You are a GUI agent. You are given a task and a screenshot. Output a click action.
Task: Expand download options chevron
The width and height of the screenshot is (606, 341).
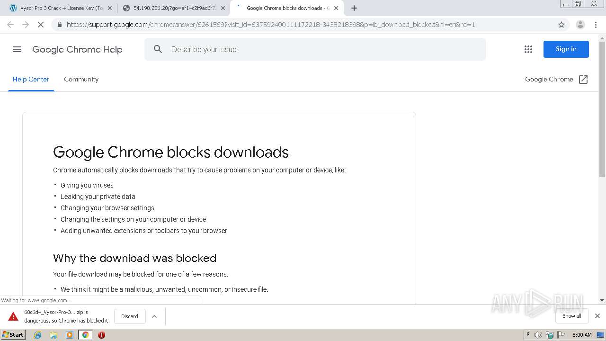(154, 316)
